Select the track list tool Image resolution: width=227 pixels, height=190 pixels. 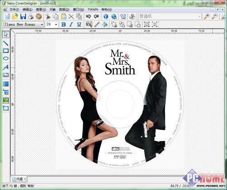click(6, 84)
